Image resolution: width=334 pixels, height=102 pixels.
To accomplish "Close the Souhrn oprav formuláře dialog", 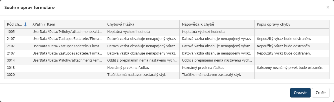I will [x=328, y=7].
